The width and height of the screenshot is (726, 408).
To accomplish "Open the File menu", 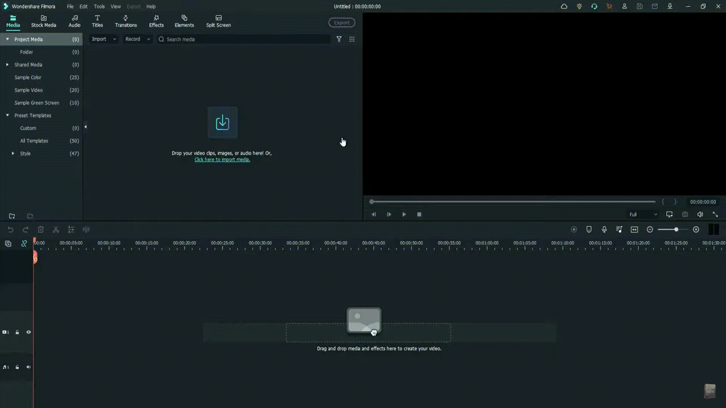I will pyautogui.click(x=70, y=6).
